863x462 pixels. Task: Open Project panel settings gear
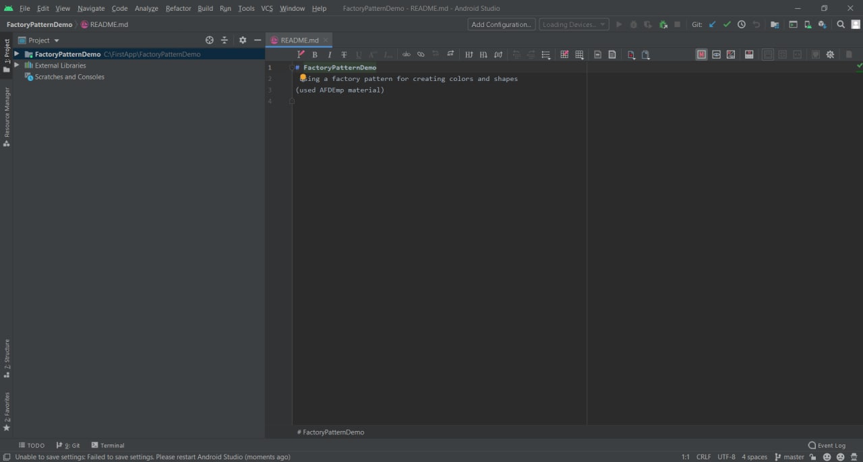click(243, 40)
